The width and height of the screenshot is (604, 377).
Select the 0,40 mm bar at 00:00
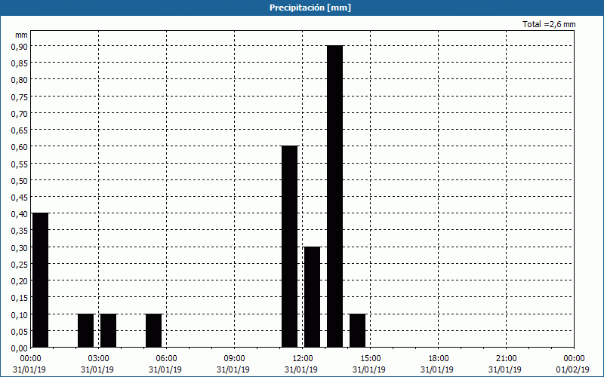point(41,280)
